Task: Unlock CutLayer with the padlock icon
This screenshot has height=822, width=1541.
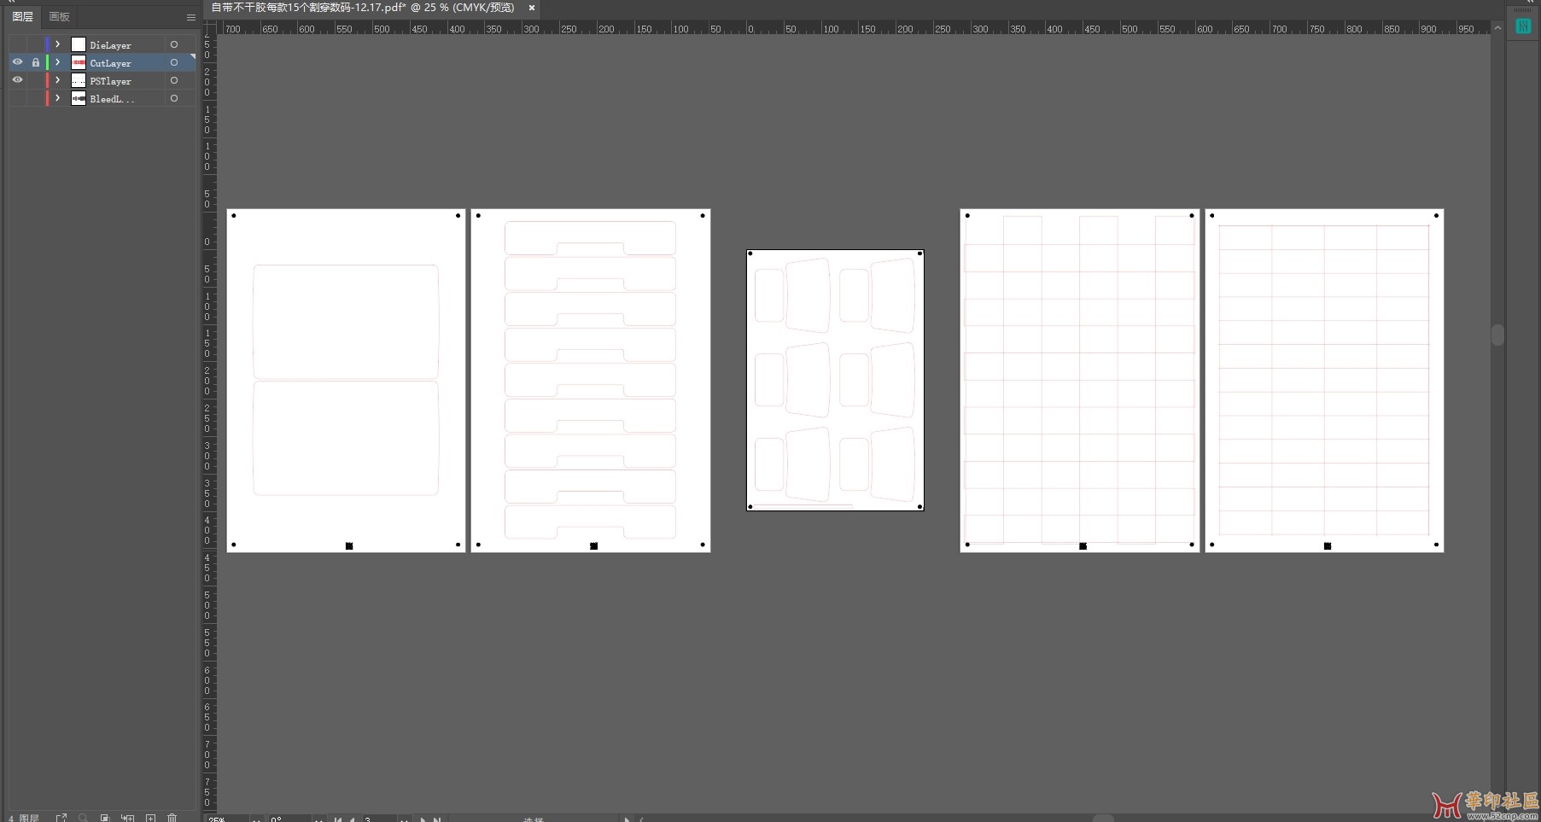Action: (x=36, y=62)
